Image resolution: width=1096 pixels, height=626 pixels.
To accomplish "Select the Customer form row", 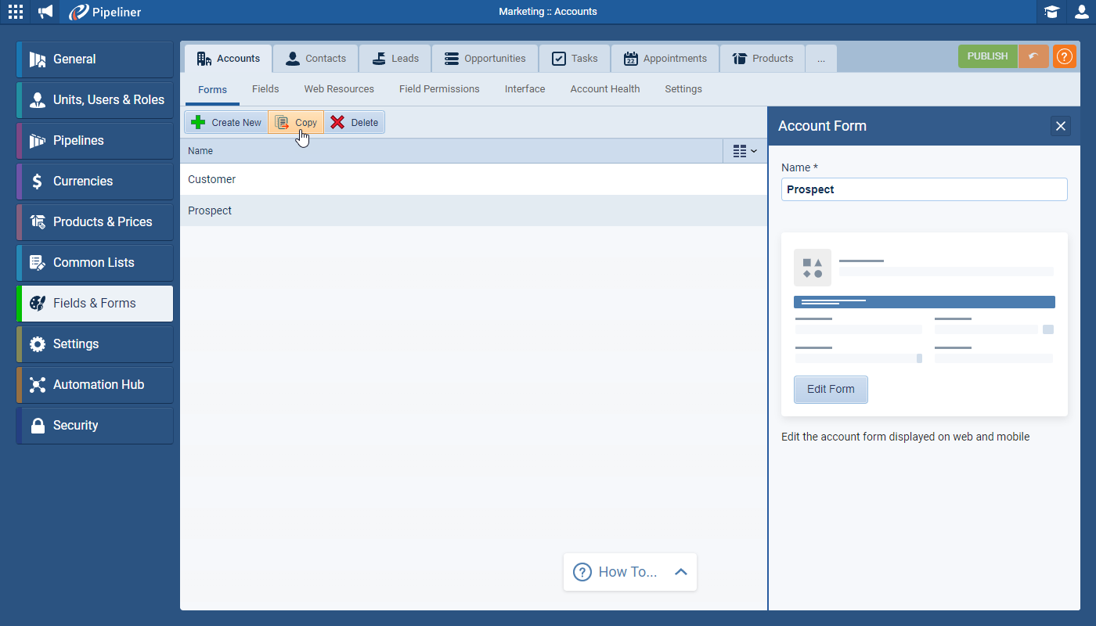I will pos(211,179).
